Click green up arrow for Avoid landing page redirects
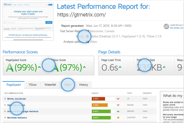184x123 pixels. [x=118, y=111]
